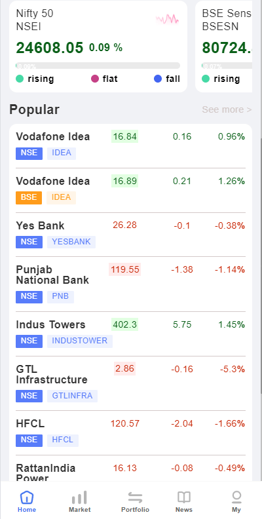262x519 pixels.
Task: Click the YESBANK ticker tag
Action: click(71, 242)
